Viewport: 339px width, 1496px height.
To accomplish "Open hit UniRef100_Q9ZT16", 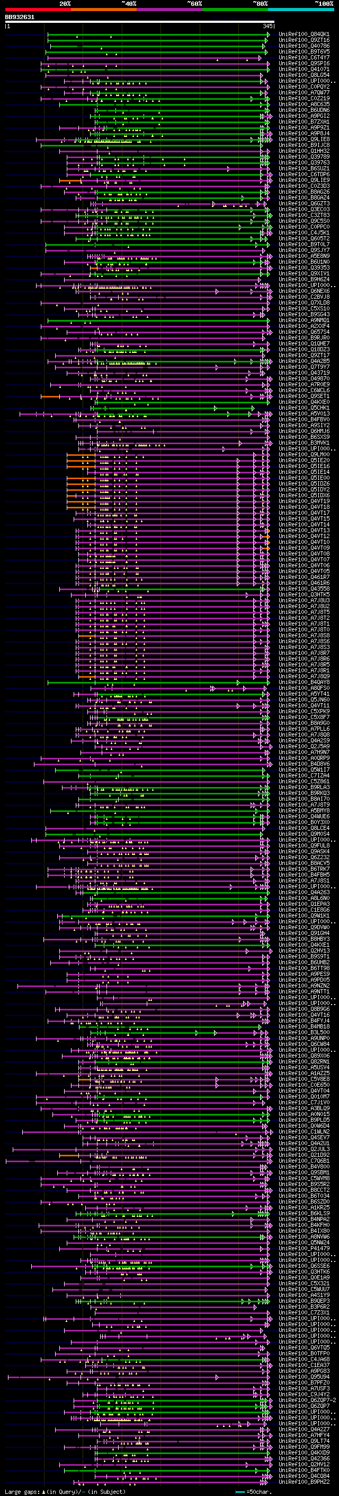I will pyautogui.click(x=304, y=40).
